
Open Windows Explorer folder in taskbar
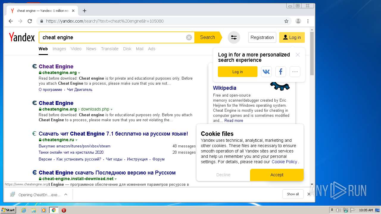tap(34, 210)
